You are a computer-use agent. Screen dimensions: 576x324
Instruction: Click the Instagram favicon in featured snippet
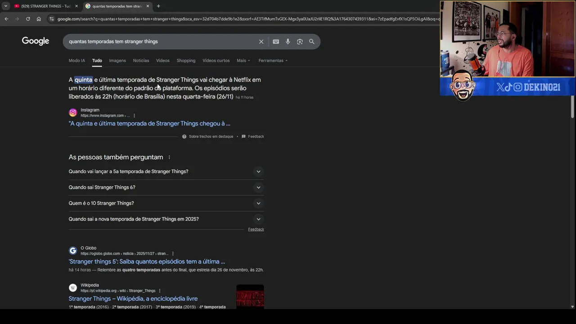click(x=73, y=112)
